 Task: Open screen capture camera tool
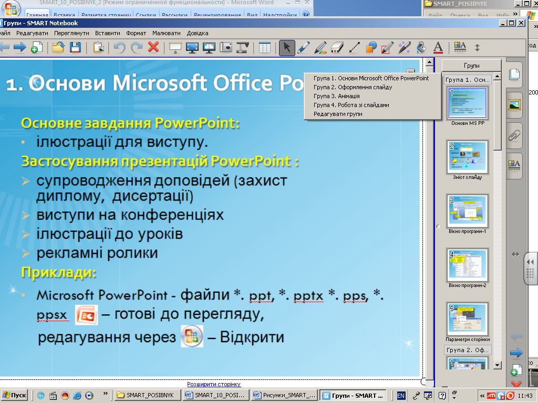point(226,47)
